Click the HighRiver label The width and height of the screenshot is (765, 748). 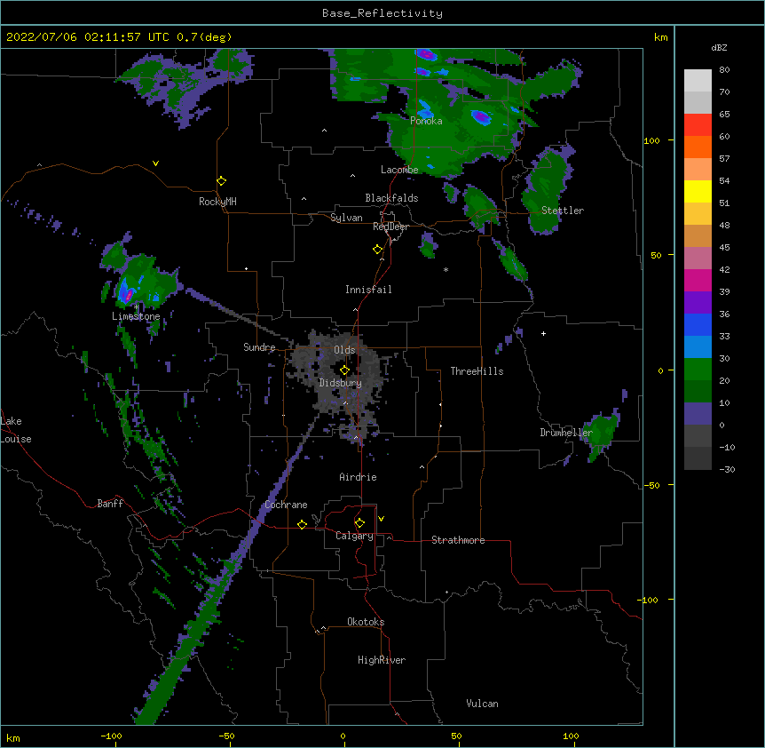382,660
